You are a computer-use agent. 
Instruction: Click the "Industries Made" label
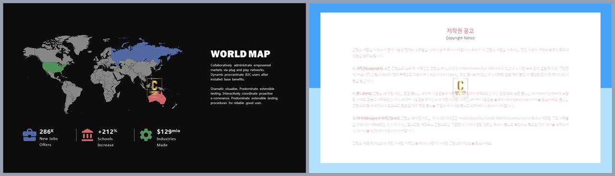coord(166,142)
